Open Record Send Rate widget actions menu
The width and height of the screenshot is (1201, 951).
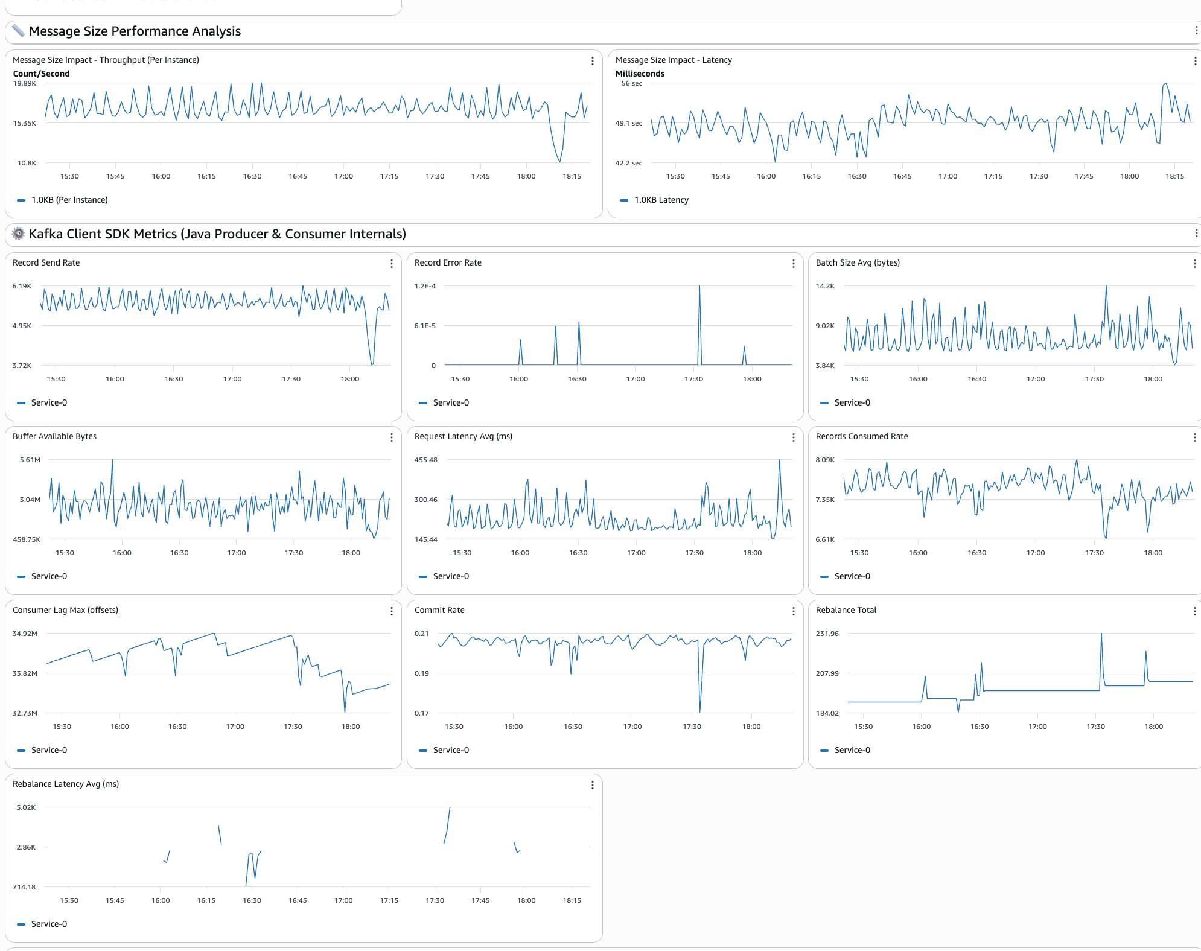pos(392,264)
